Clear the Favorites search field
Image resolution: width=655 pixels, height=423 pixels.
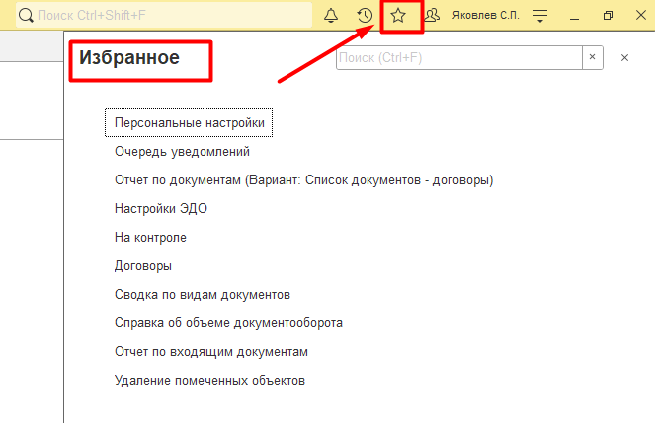click(x=593, y=57)
